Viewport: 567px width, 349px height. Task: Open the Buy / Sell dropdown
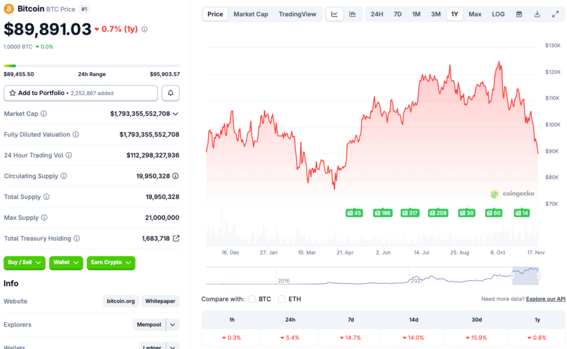(x=24, y=262)
